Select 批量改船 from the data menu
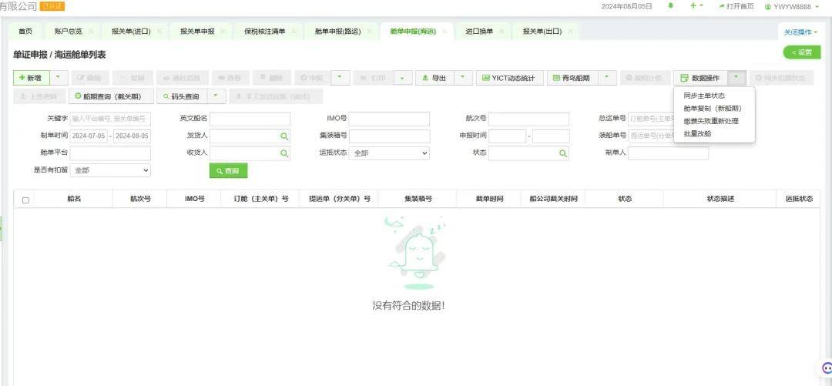This screenshot has width=832, height=386. [697, 133]
